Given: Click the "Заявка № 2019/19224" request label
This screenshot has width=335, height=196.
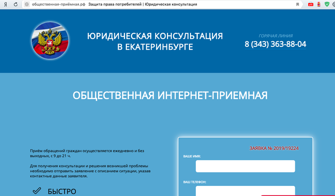Looking at the screenshot, I should (274, 148).
